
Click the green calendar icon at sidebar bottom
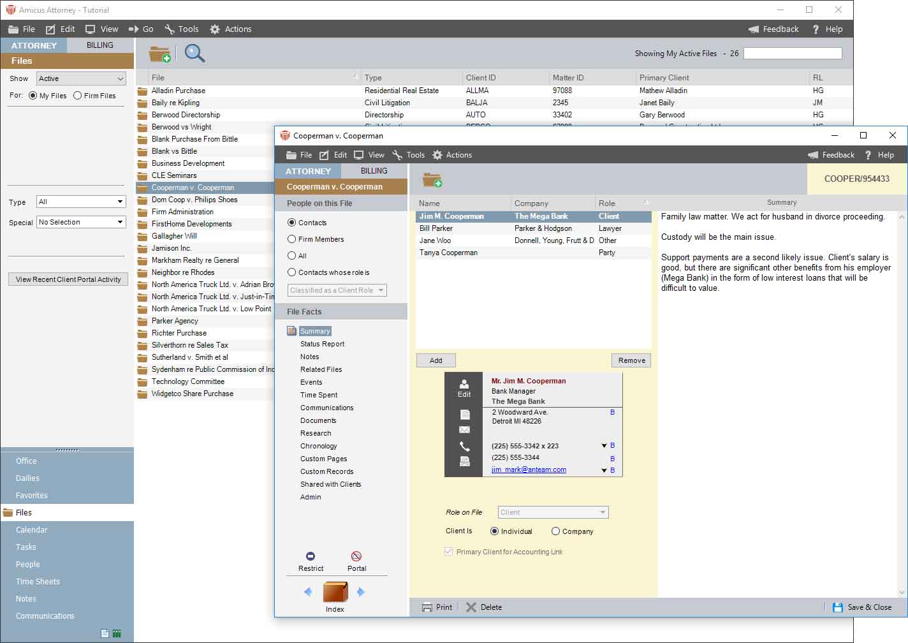click(117, 633)
